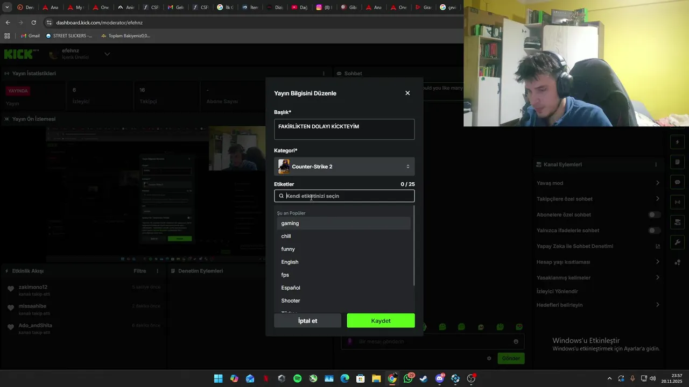Click the Kick logo

tap(22, 54)
